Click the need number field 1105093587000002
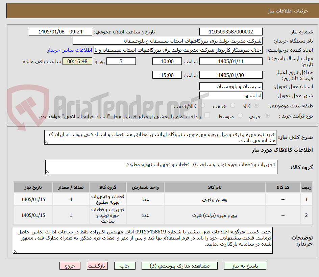 (231, 32)
